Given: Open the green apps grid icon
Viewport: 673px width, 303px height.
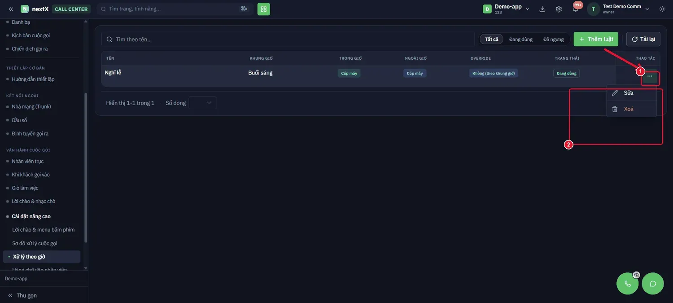Looking at the screenshot, I should [264, 9].
